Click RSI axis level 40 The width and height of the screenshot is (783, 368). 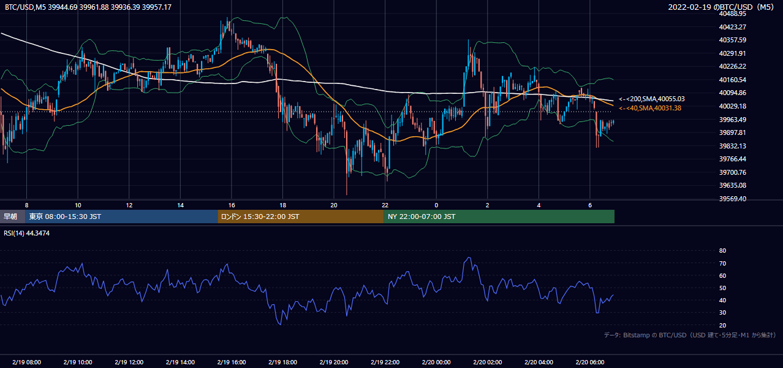pyautogui.click(x=723, y=300)
